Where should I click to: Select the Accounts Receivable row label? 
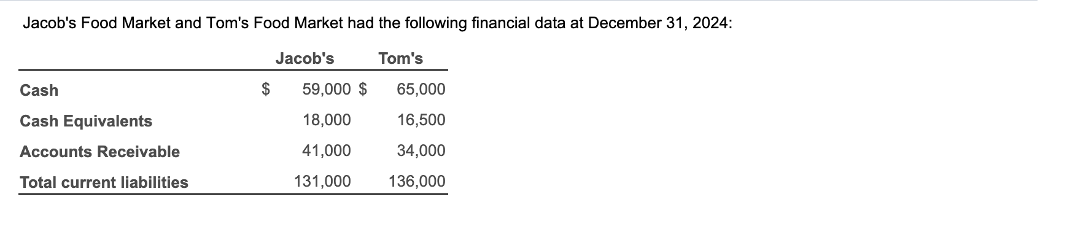tap(100, 152)
